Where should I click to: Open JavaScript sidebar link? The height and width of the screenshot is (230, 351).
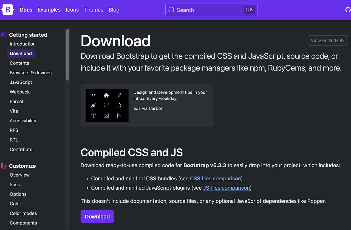(21, 82)
